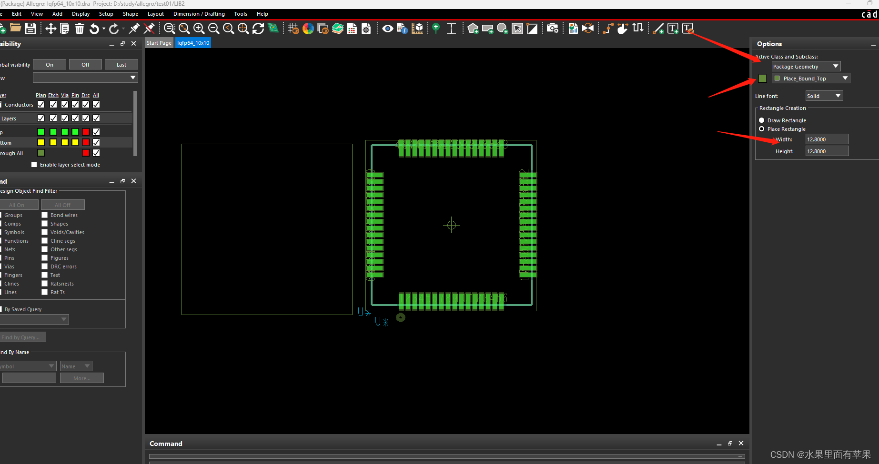Click the Delete trash can icon
The width and height of the screenshot is (879, 464).
[80, 29]
